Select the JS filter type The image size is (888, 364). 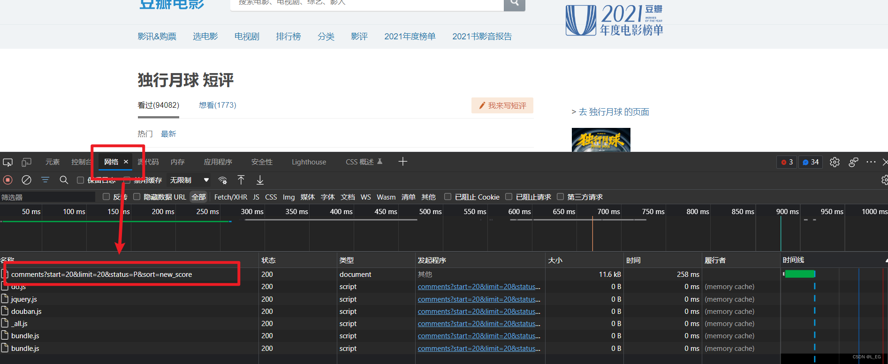pyautogui.click(x=256, y=197)
